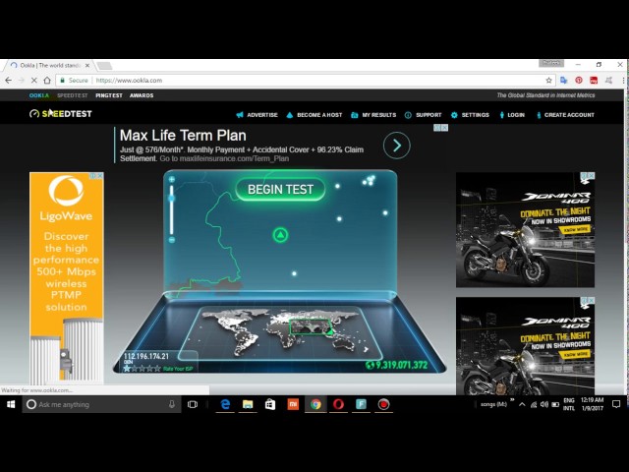Screen dimensions: 629x472
Task: Open Opera browser from taskbar
Action: point(338,404)
